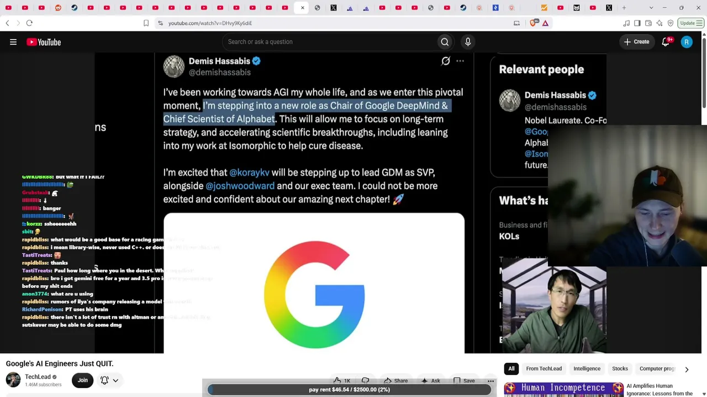View site information icon in address bar
707x397 pixels.
160,23
